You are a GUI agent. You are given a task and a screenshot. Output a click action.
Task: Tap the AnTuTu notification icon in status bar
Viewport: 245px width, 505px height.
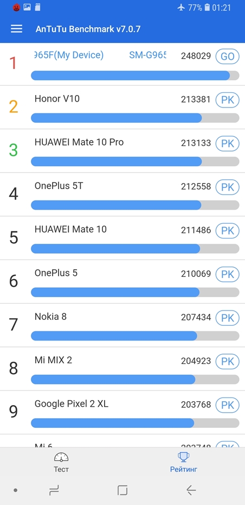16,8
